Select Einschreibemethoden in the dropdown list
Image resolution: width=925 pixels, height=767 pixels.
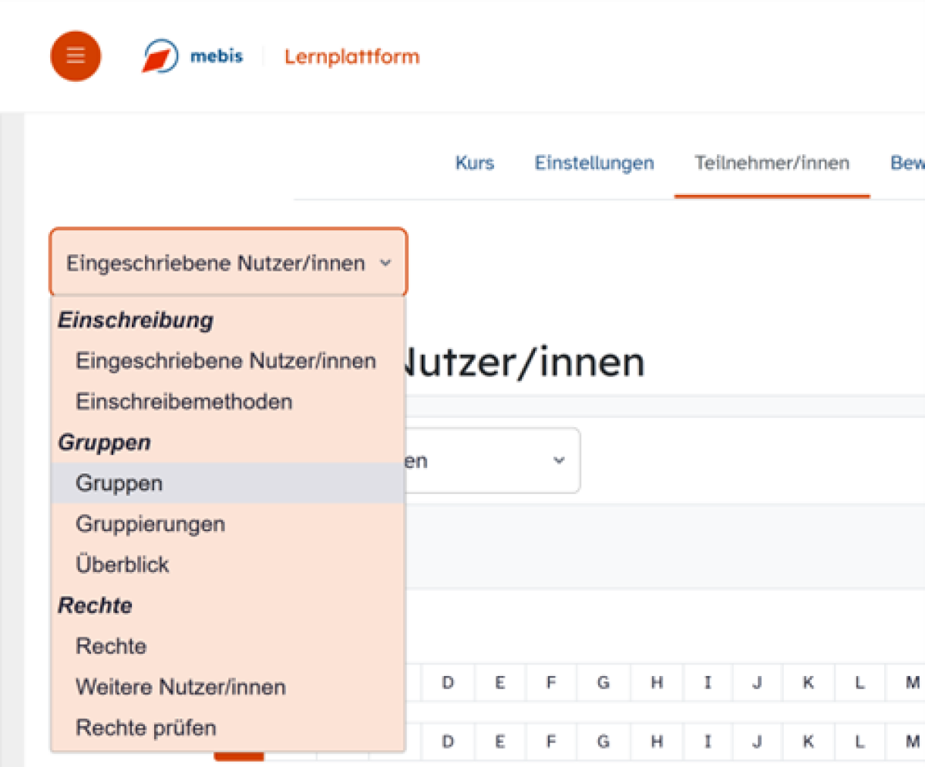click(x=183, y=402)
